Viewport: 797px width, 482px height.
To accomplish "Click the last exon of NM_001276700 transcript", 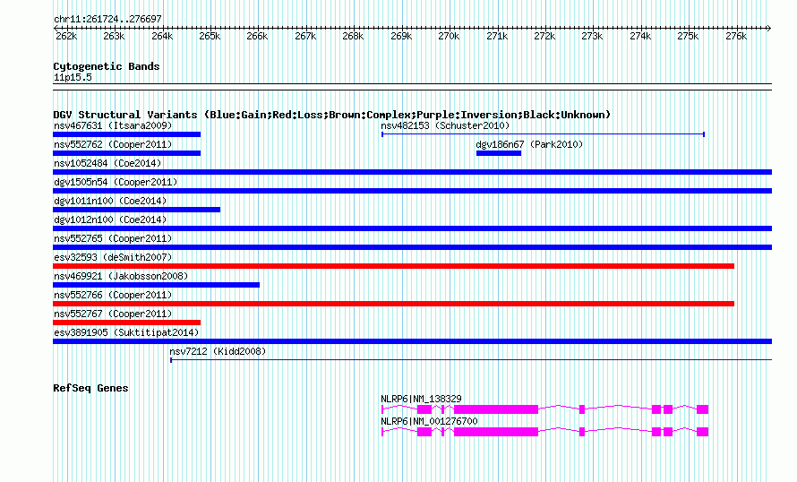I will [702, 432].
